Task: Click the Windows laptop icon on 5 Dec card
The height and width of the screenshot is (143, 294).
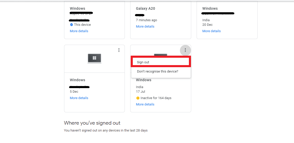Action: tap(95, 58)
